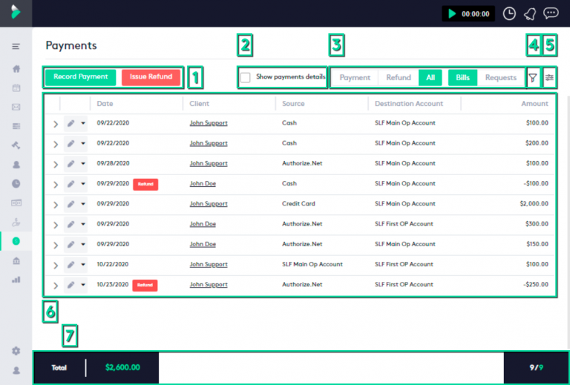Viewport: 570px width, 385px height.
Task: Filter list by Payment tab
Action: click(355, 78)
